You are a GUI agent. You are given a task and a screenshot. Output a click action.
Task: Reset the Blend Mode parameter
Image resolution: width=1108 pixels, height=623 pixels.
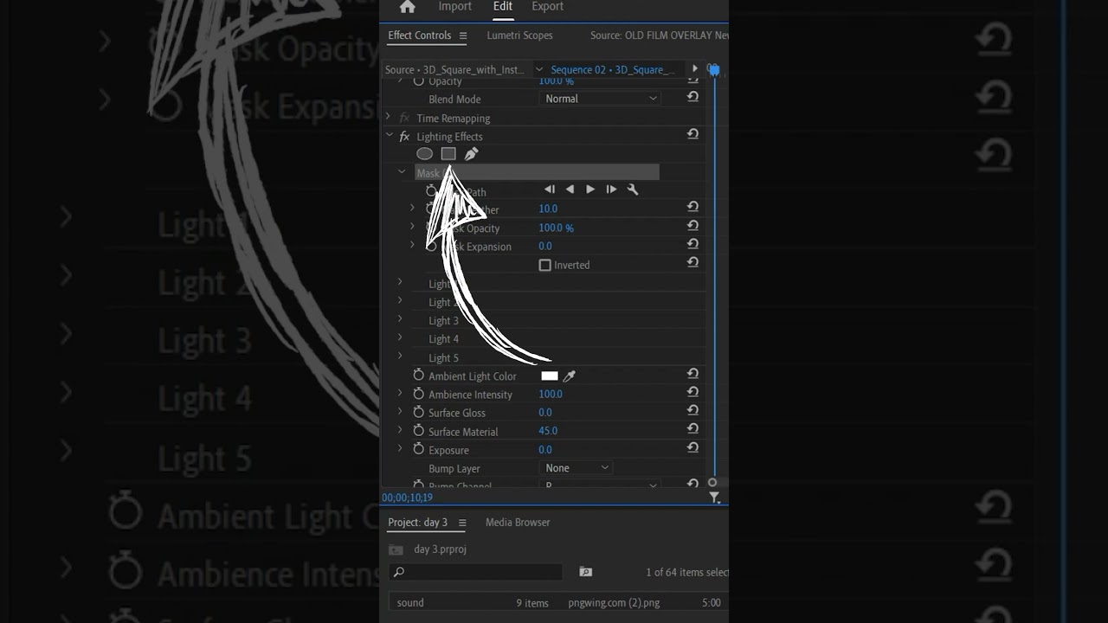pos(692,97)
